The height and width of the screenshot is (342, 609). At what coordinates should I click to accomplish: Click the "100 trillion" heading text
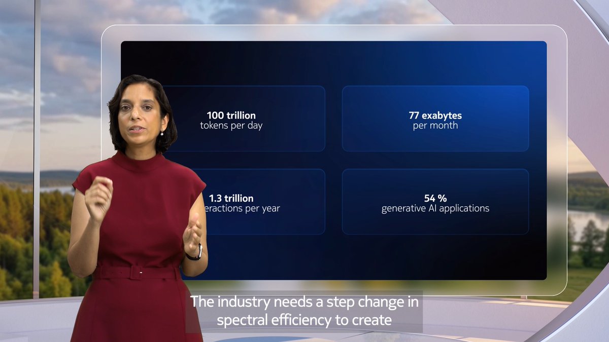[x=231, y=116]
